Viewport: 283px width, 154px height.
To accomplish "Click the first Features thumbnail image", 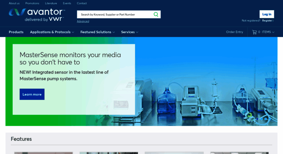I will (43, 153).
